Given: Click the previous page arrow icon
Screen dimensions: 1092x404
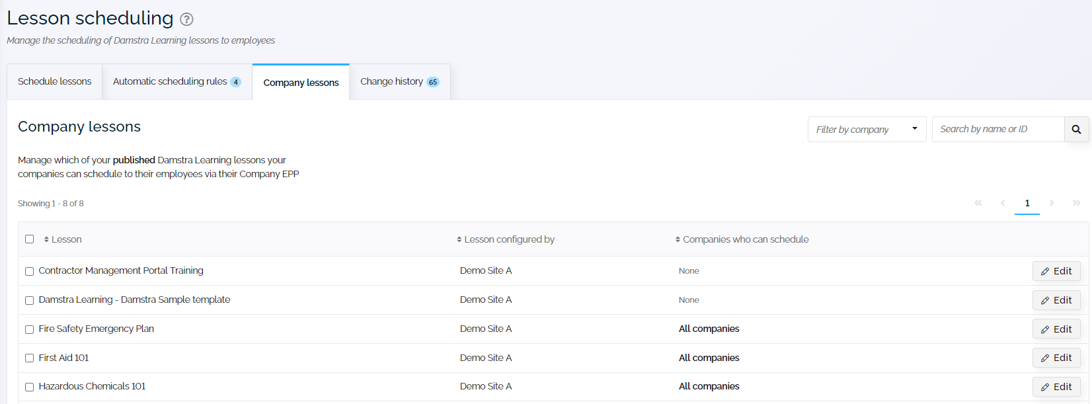Looking at the screenshot, I should click(1003, 203).
